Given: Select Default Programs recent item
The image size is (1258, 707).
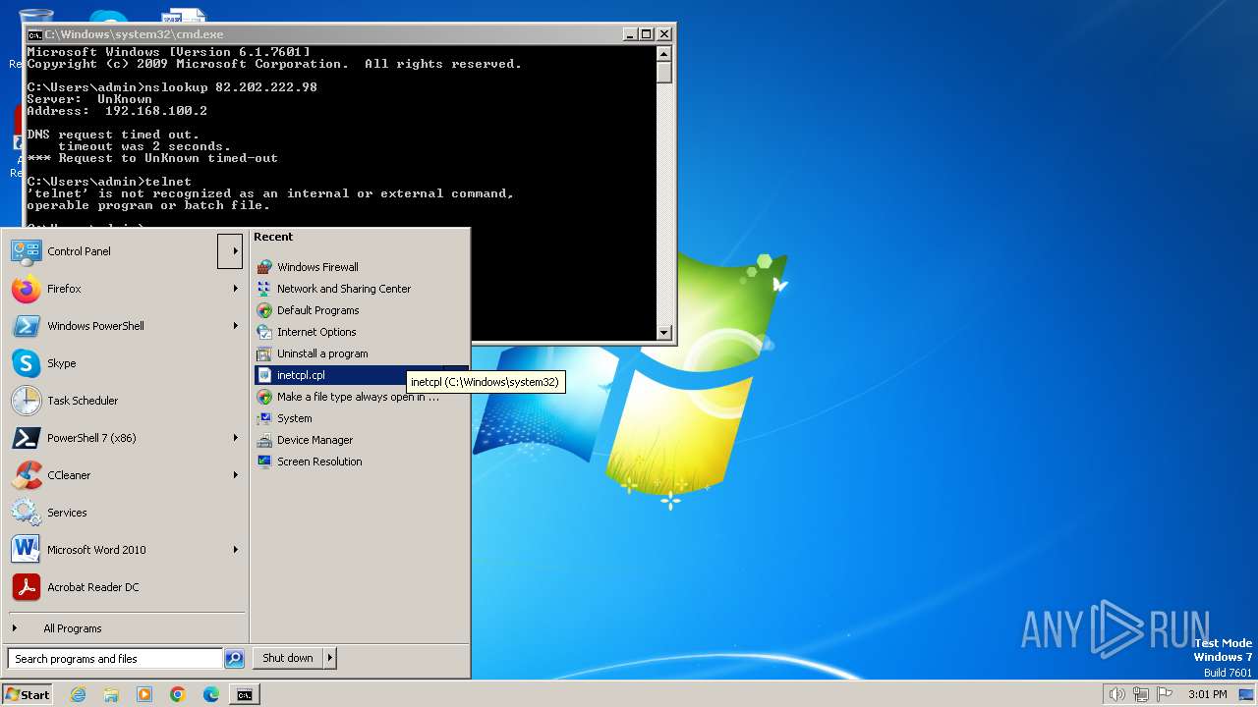Looking at the screenshot, I should click(360, 310).
